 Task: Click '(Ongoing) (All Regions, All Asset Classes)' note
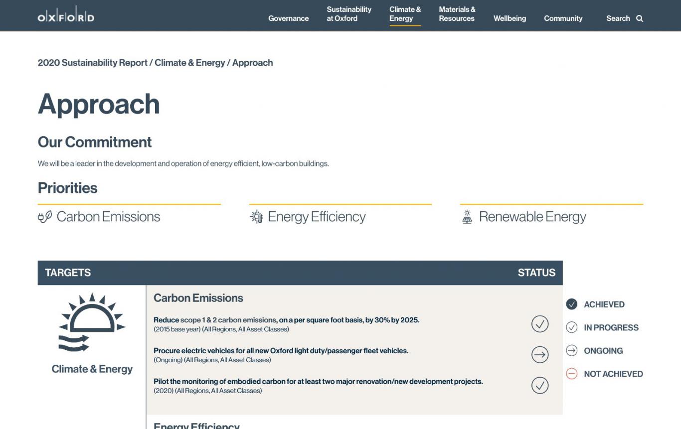pyautogui.click(x=212, y=360)
